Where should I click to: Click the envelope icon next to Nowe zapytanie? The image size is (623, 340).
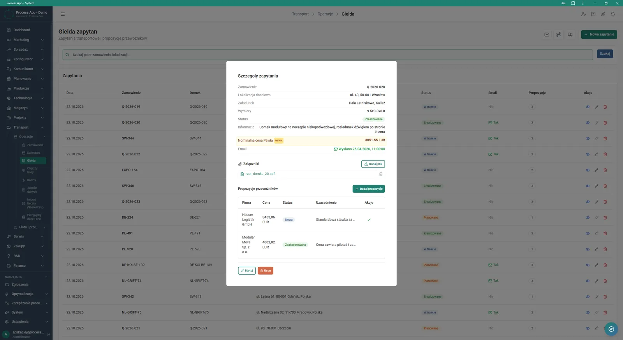(547, 34)
